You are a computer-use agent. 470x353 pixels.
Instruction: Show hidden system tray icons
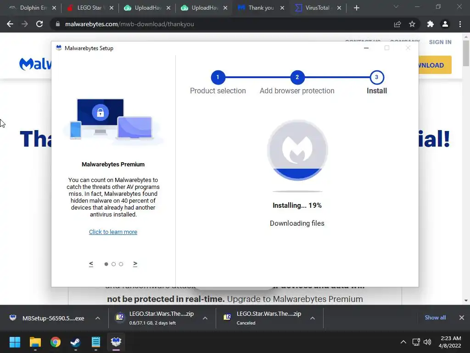click(x=403, y=342)
